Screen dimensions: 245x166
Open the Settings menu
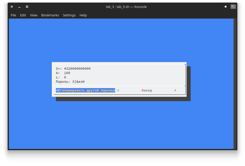point(69,15)
